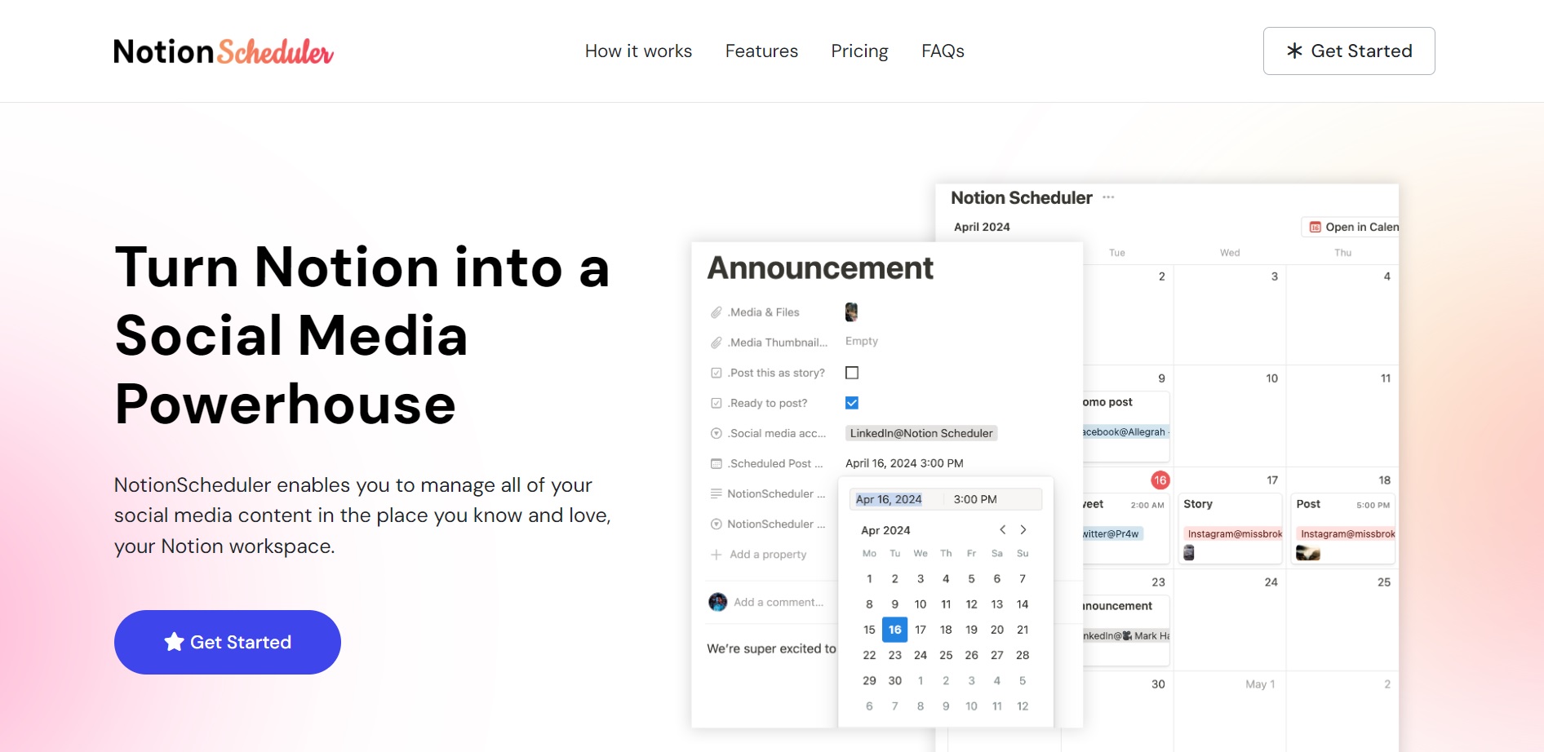The width and height of the screenshot is (1544, 752).
Task: Click the Post card thumbnail image
Action: [1308, 553]
